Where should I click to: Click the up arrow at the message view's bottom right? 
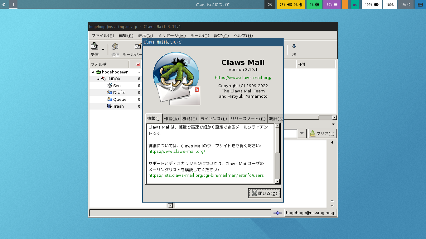(x=332, y=201)
